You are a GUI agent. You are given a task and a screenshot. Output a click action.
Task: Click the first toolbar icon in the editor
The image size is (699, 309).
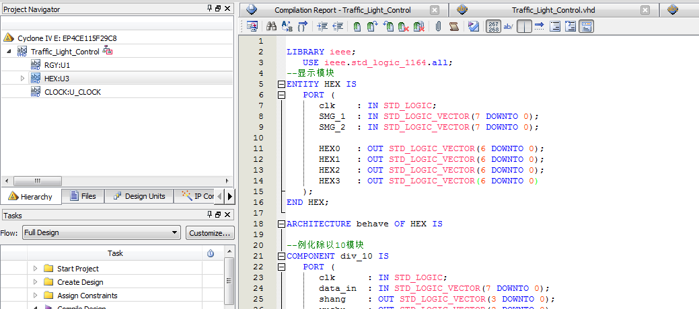coord(252,27)
